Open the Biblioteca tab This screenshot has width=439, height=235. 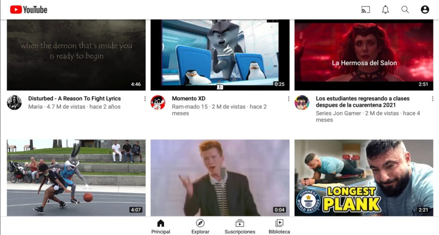coord(279,226)
